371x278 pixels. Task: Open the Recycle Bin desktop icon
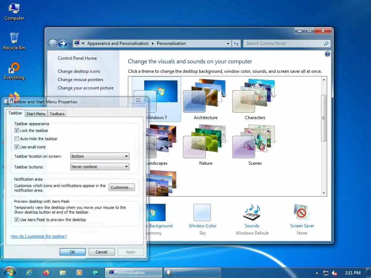pos(14,41)
